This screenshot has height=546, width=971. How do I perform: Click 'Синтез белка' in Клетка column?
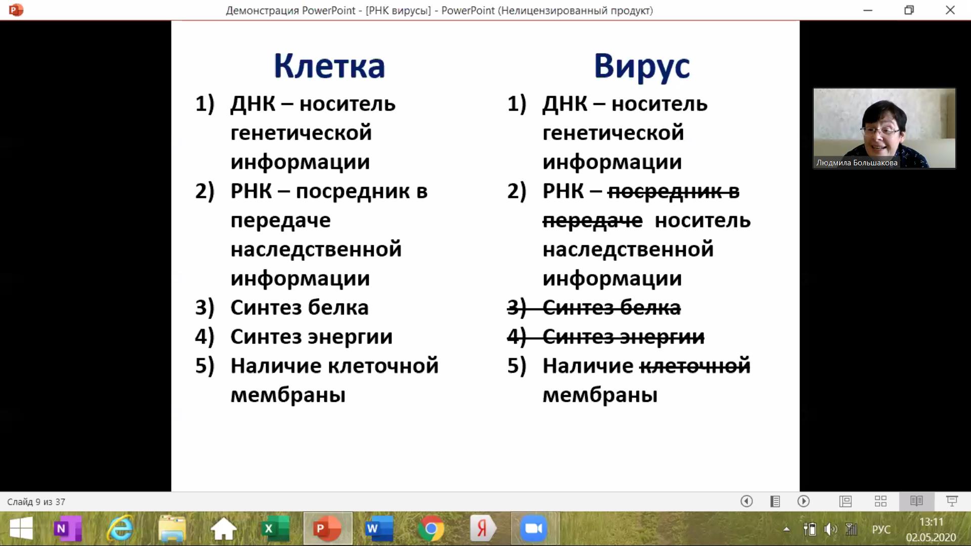(299, 307)
